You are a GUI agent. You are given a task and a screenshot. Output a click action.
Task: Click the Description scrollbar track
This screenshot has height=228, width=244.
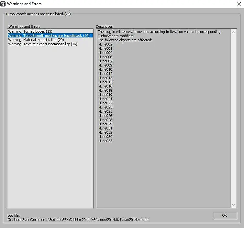(x=233, y=119)
